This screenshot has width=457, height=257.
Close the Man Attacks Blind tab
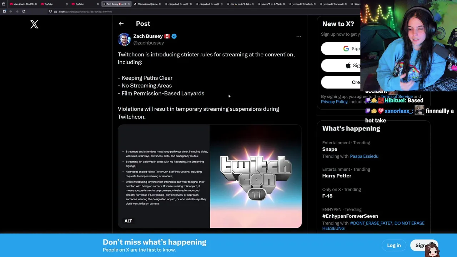36,4
